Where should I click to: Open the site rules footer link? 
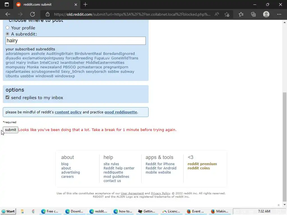pyautogui.click(x=111, y=164)
